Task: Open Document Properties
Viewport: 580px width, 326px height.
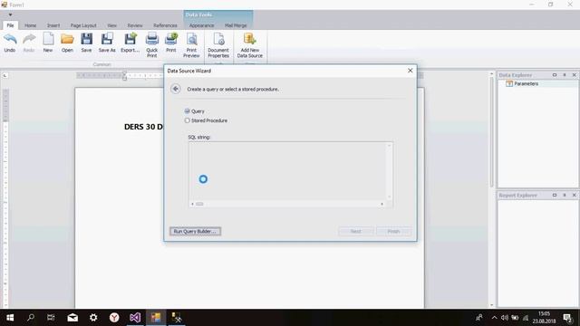Action: click(218, 45)
